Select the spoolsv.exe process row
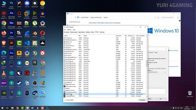 [x=105, y=42]
